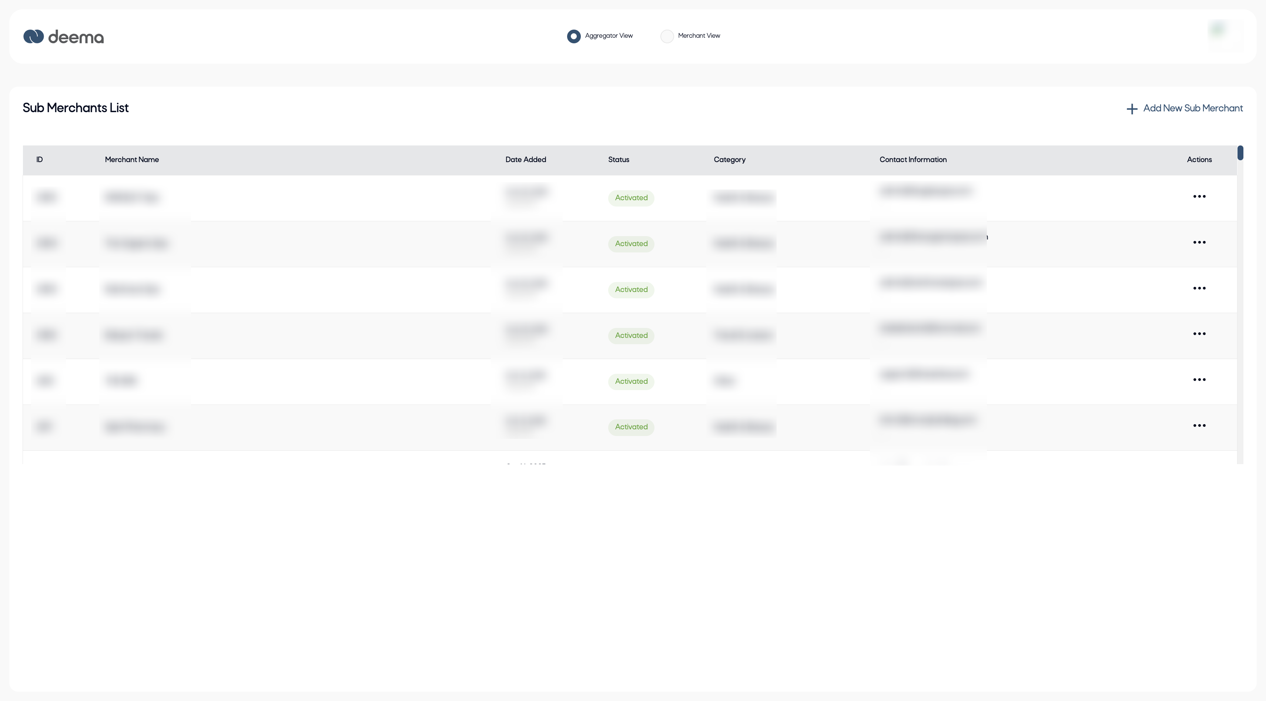Click the Status column header

618,160
